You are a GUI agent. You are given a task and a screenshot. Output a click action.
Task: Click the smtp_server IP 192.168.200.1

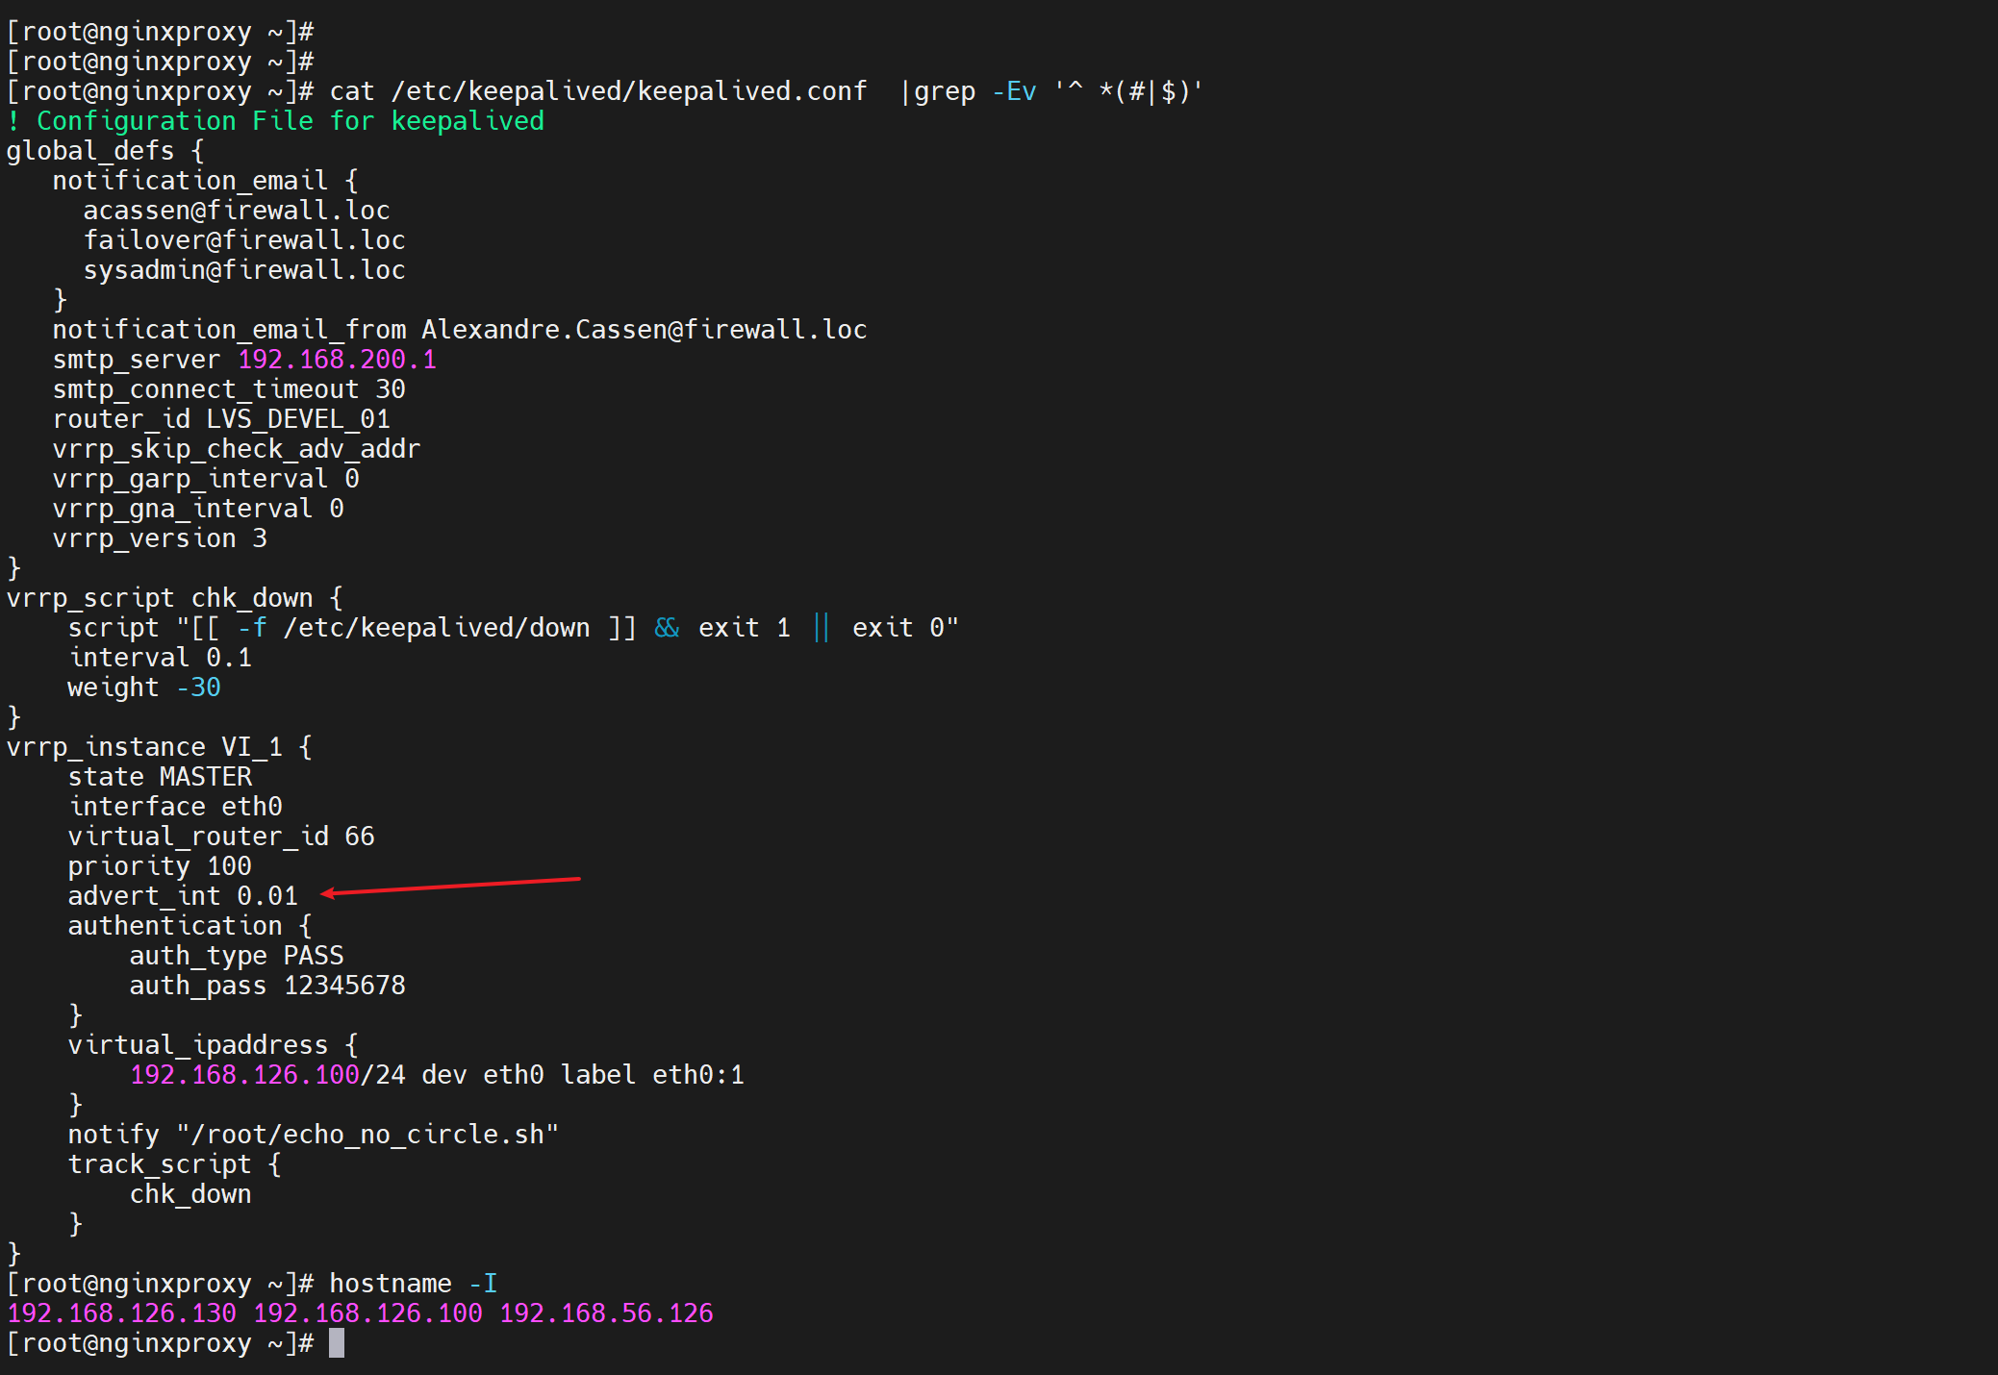[337, 360]
